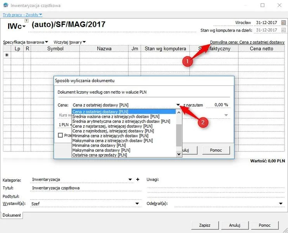
Task: Click the Tytuł input field
Action: click(86, 188)
